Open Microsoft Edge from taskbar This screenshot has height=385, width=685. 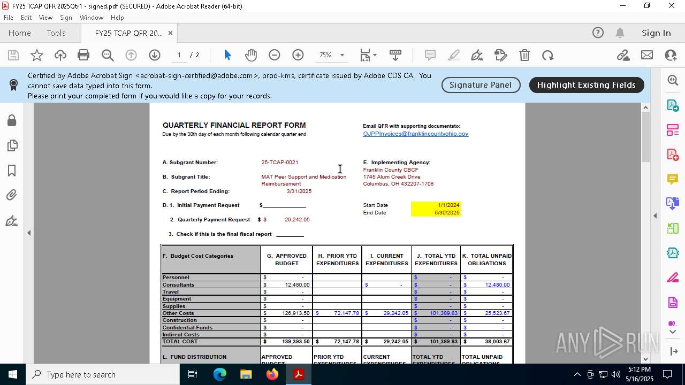220,374
